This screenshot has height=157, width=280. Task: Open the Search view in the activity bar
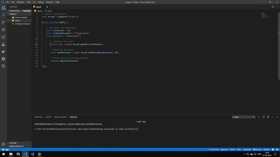pyautogui.click(x=3, y=15)
